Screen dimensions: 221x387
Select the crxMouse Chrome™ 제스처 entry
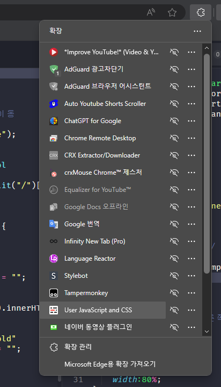tap(103, 173)
